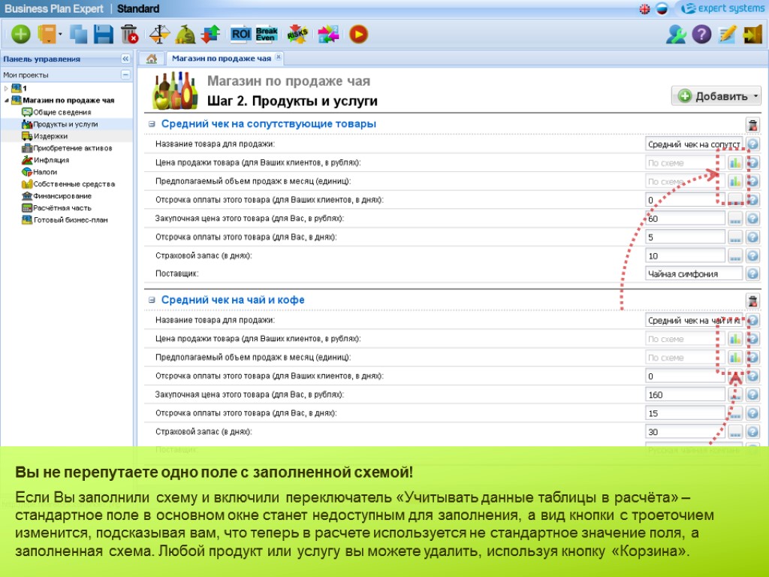Edit Поставщик field Чайная симфония
769x577 pixels.
click(x=694, y=273)
